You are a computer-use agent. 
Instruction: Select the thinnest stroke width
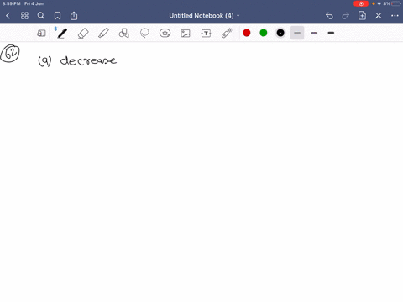click(x=297, y=33)
